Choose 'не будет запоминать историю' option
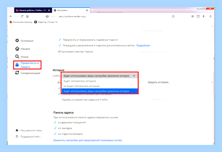Viewport: 222px width, 152px height. [100, 86]
